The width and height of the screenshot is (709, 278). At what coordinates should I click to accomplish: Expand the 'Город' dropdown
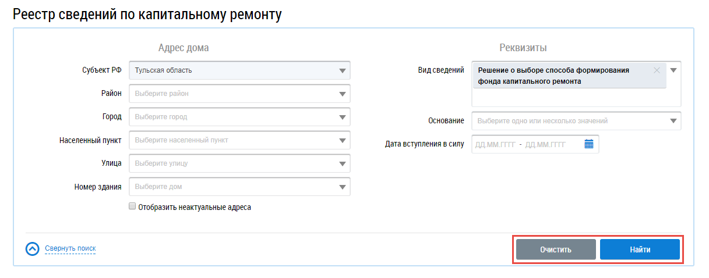point(342,117)
